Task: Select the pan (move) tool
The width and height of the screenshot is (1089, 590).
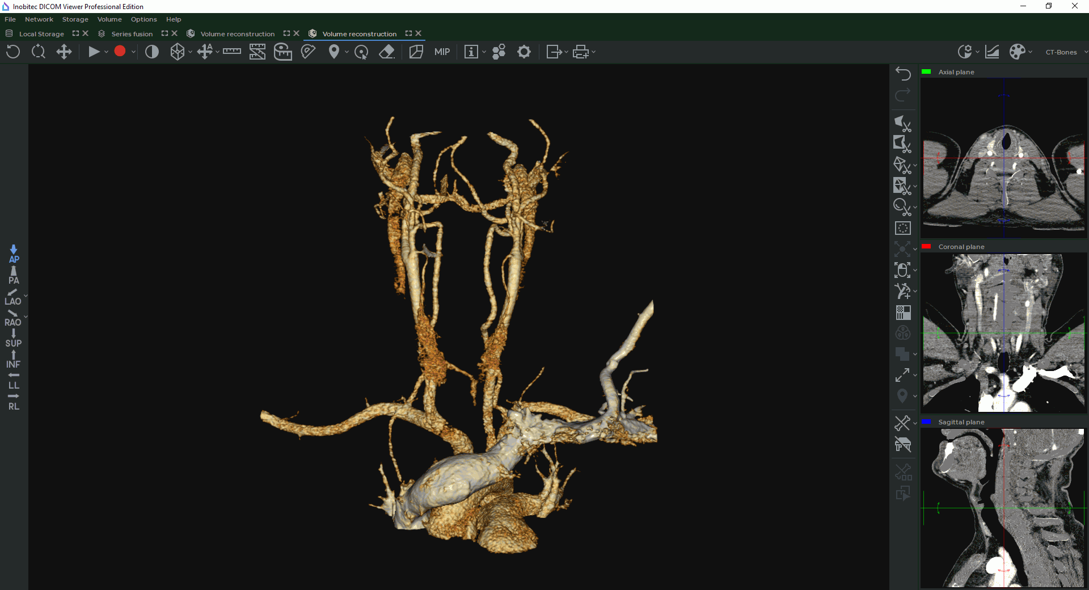Action: (x=64, y=52)
